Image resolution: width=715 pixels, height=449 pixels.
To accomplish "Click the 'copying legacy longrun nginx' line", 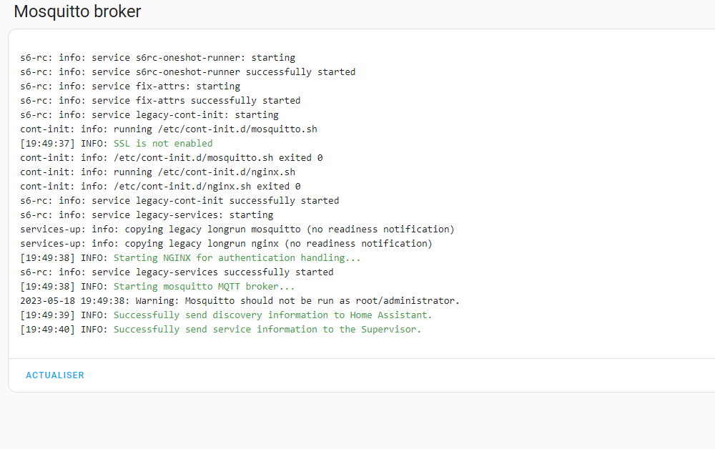I will coord(226,244).
